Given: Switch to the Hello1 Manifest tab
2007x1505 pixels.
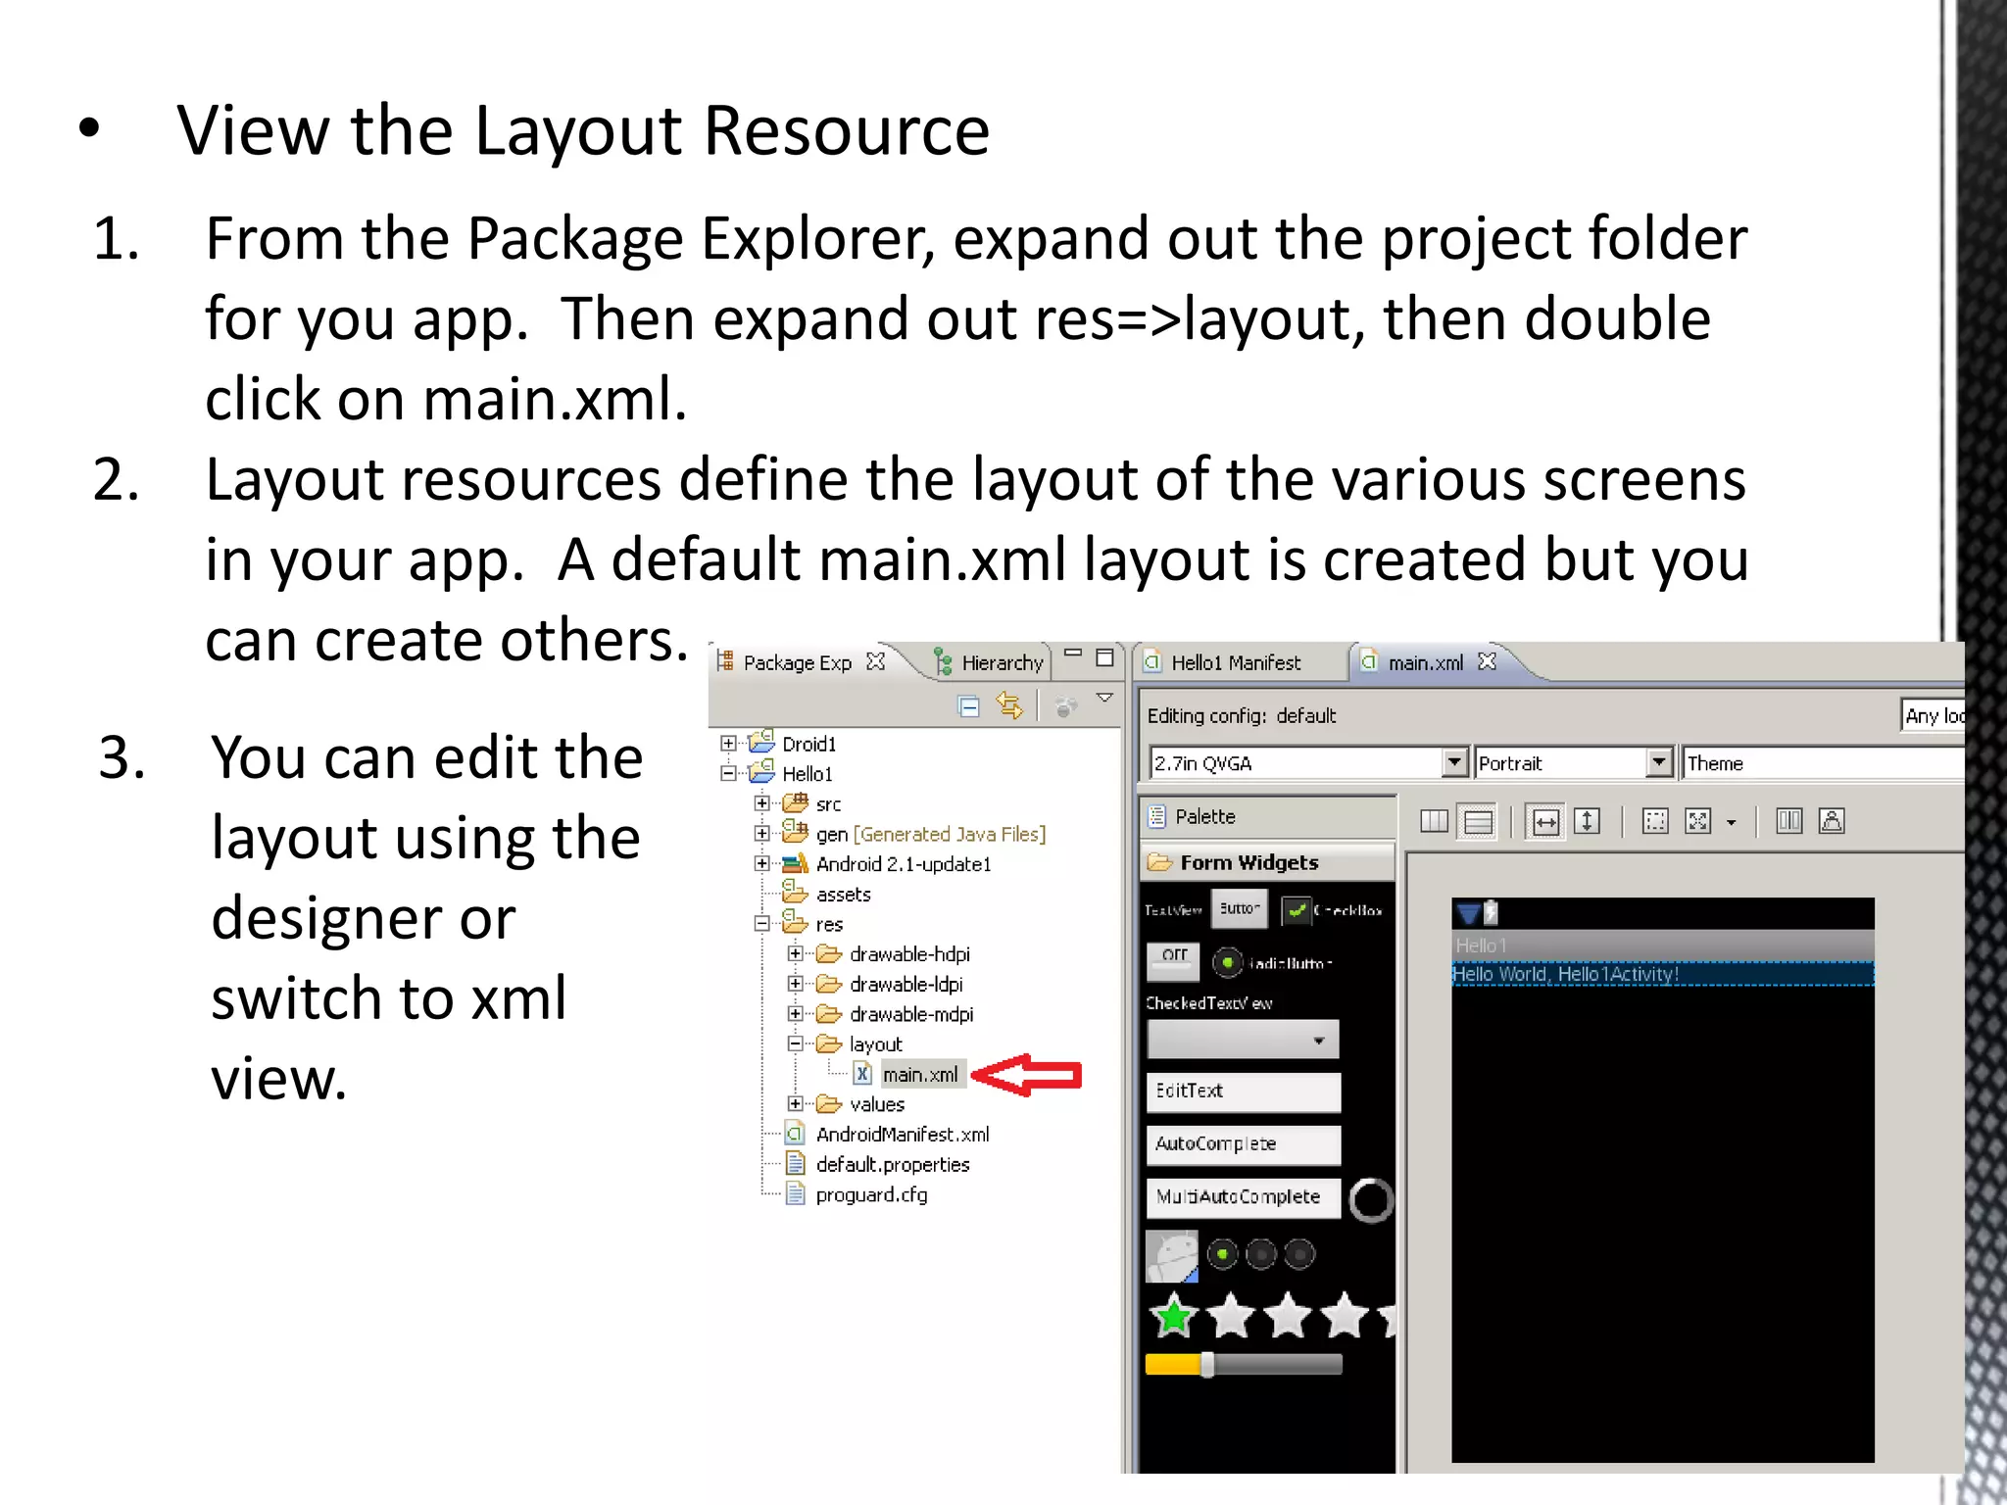Looking at the screenshot, I should (1235, 663).
